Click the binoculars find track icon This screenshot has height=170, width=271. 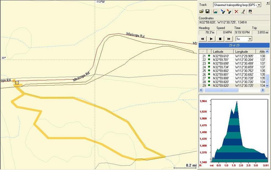pyautogui.click(x=250, y=12)
